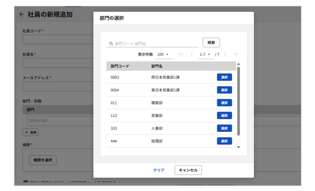
Task: Click the 営業部 name cell in row 123
Action: click(x=157, y=116)
